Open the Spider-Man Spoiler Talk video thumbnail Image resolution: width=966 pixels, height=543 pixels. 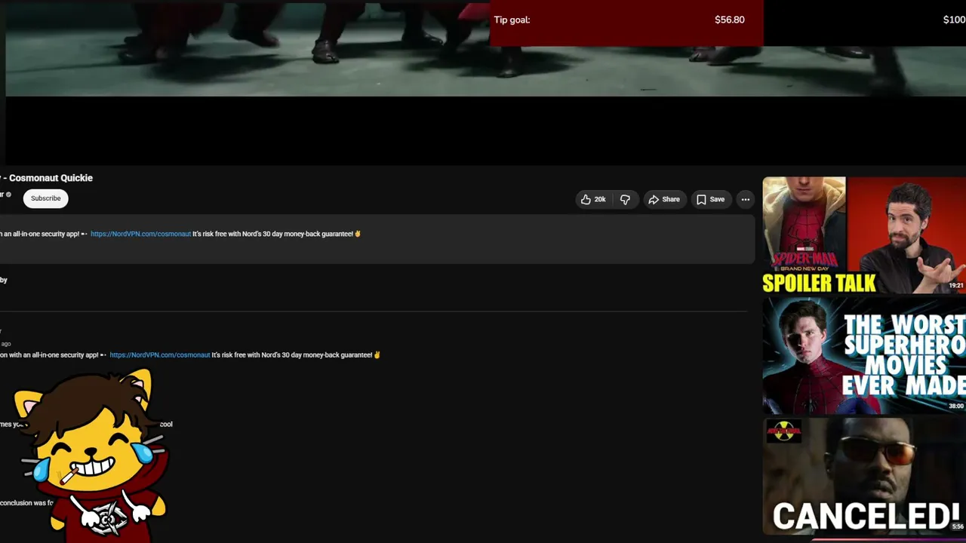pyautogui.click(x=864, y=235)
